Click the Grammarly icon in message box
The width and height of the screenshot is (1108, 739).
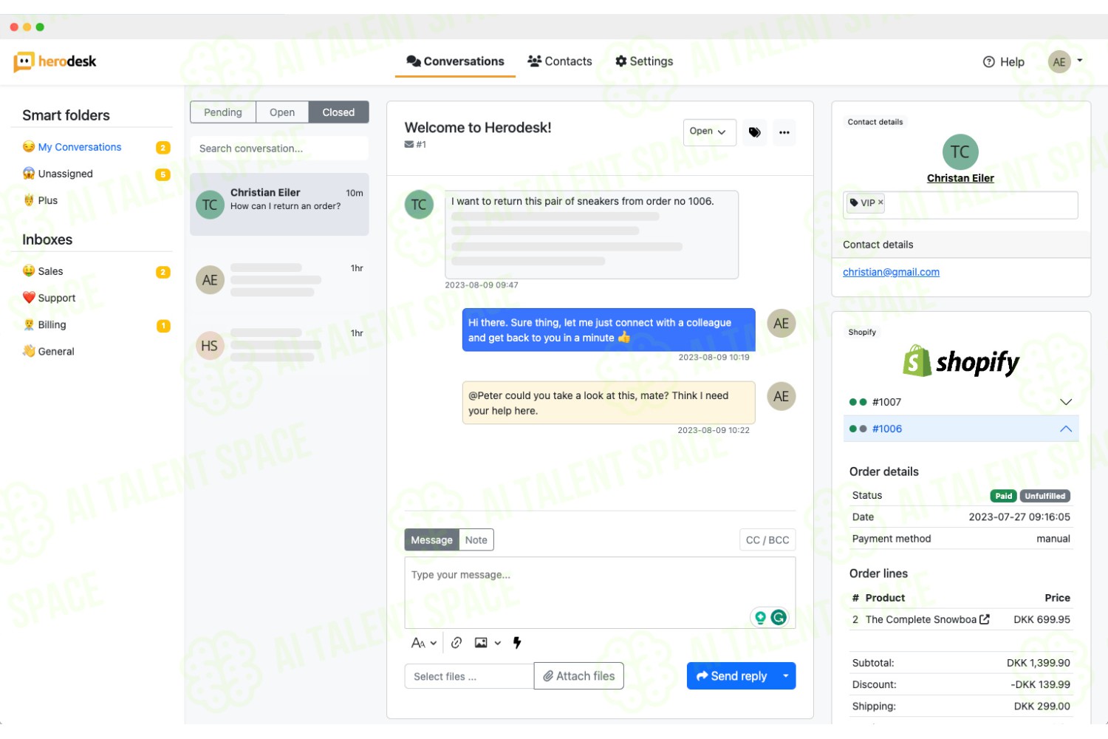(779, 617)
